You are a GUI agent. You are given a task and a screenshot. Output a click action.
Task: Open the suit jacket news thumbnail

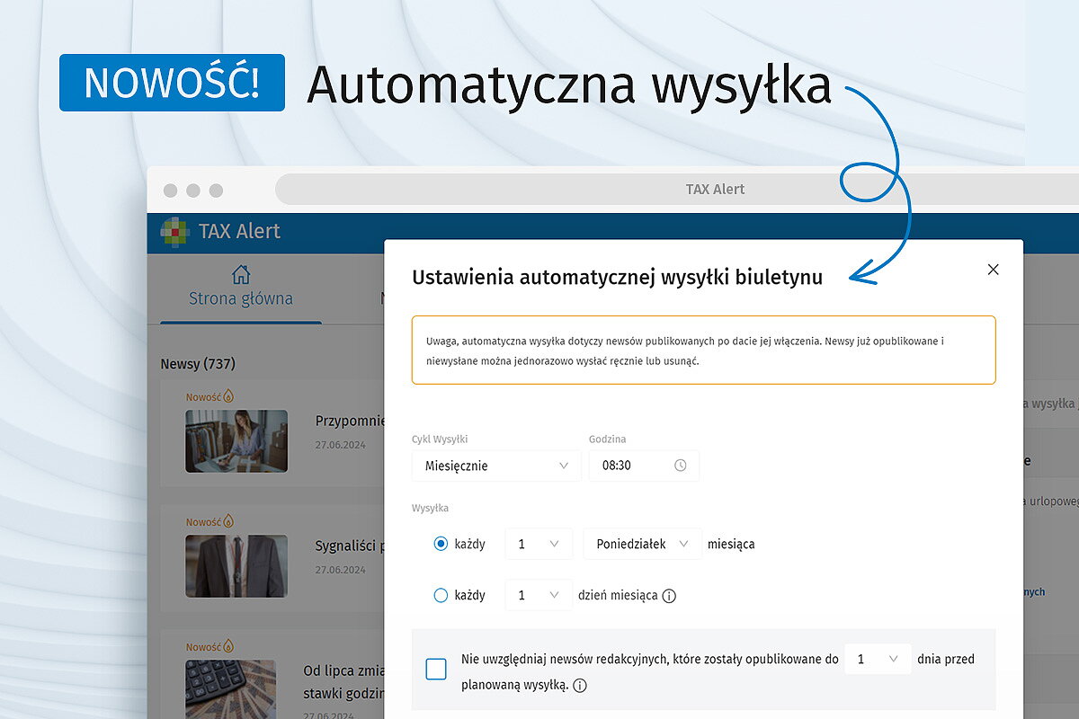point(236,566)
